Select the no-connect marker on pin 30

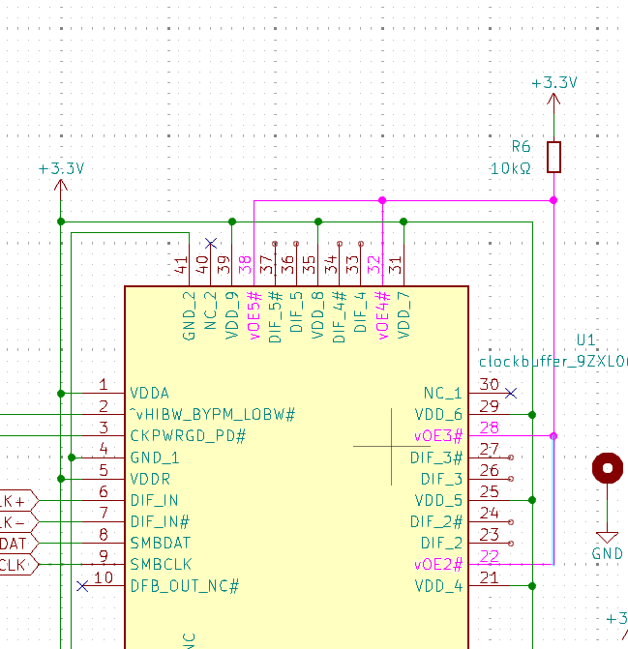coord(512,393)
